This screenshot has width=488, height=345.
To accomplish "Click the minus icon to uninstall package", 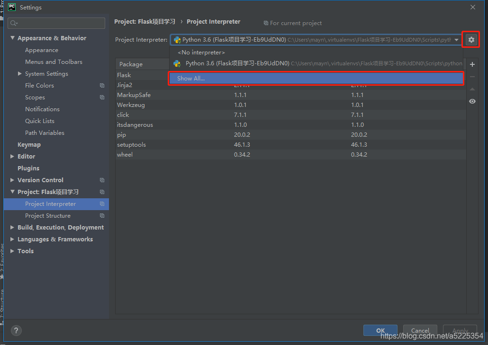I will point(472,77).
